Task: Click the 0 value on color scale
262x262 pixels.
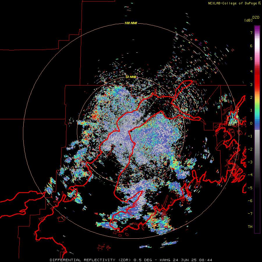Action: [251, 123]
